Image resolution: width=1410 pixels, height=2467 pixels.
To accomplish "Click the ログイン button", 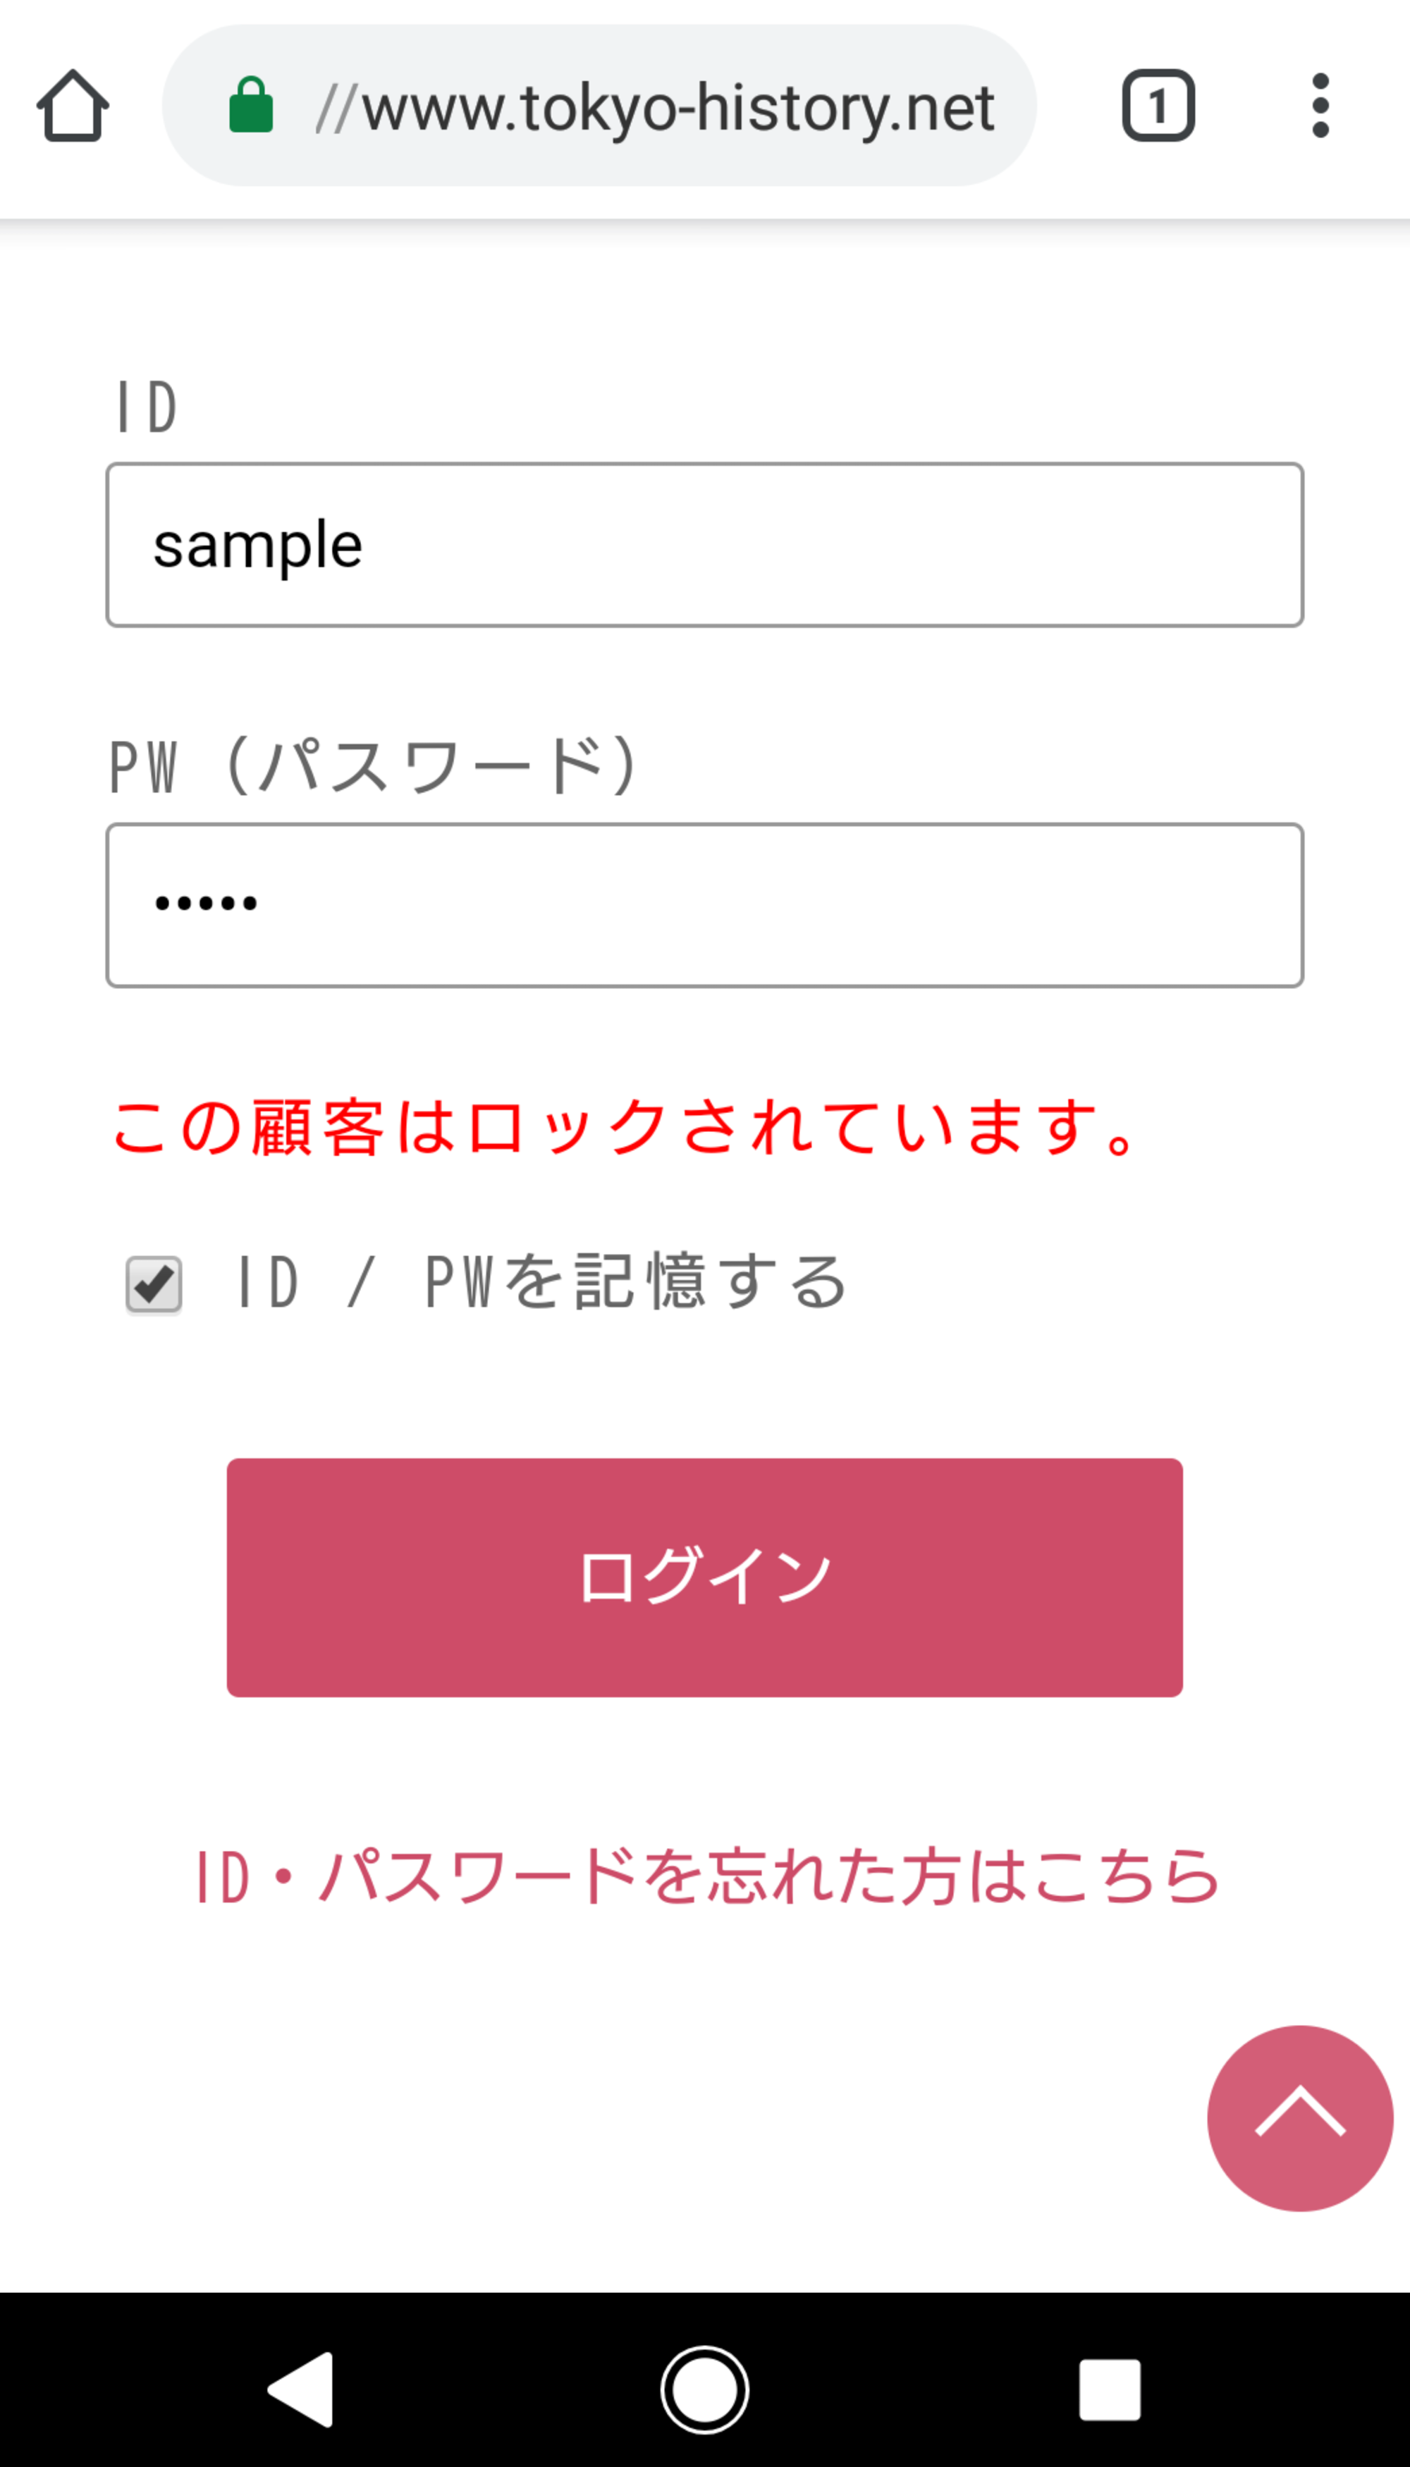I will click(x=704, y=1577).
